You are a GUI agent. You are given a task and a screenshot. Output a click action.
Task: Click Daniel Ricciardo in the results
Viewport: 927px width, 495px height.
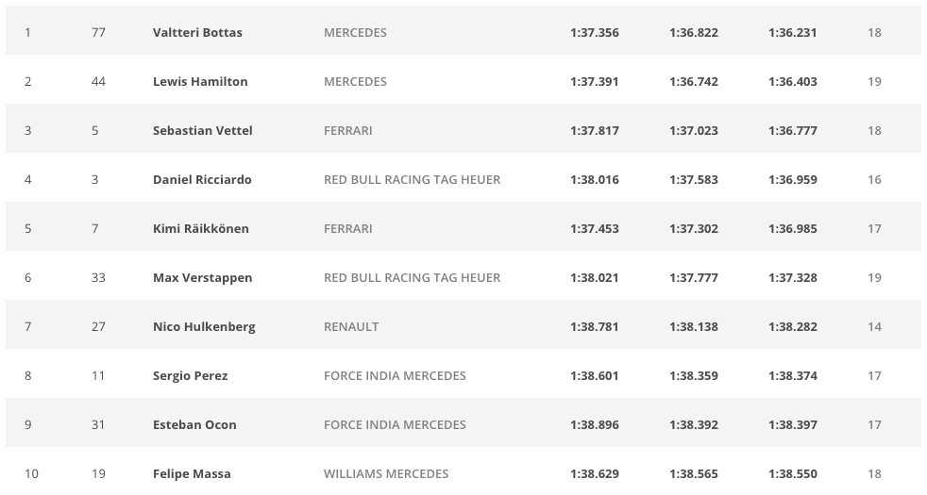(202, 179)
